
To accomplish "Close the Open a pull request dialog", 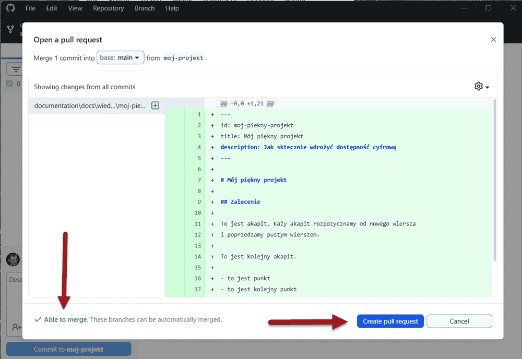I will pos(493,40).
